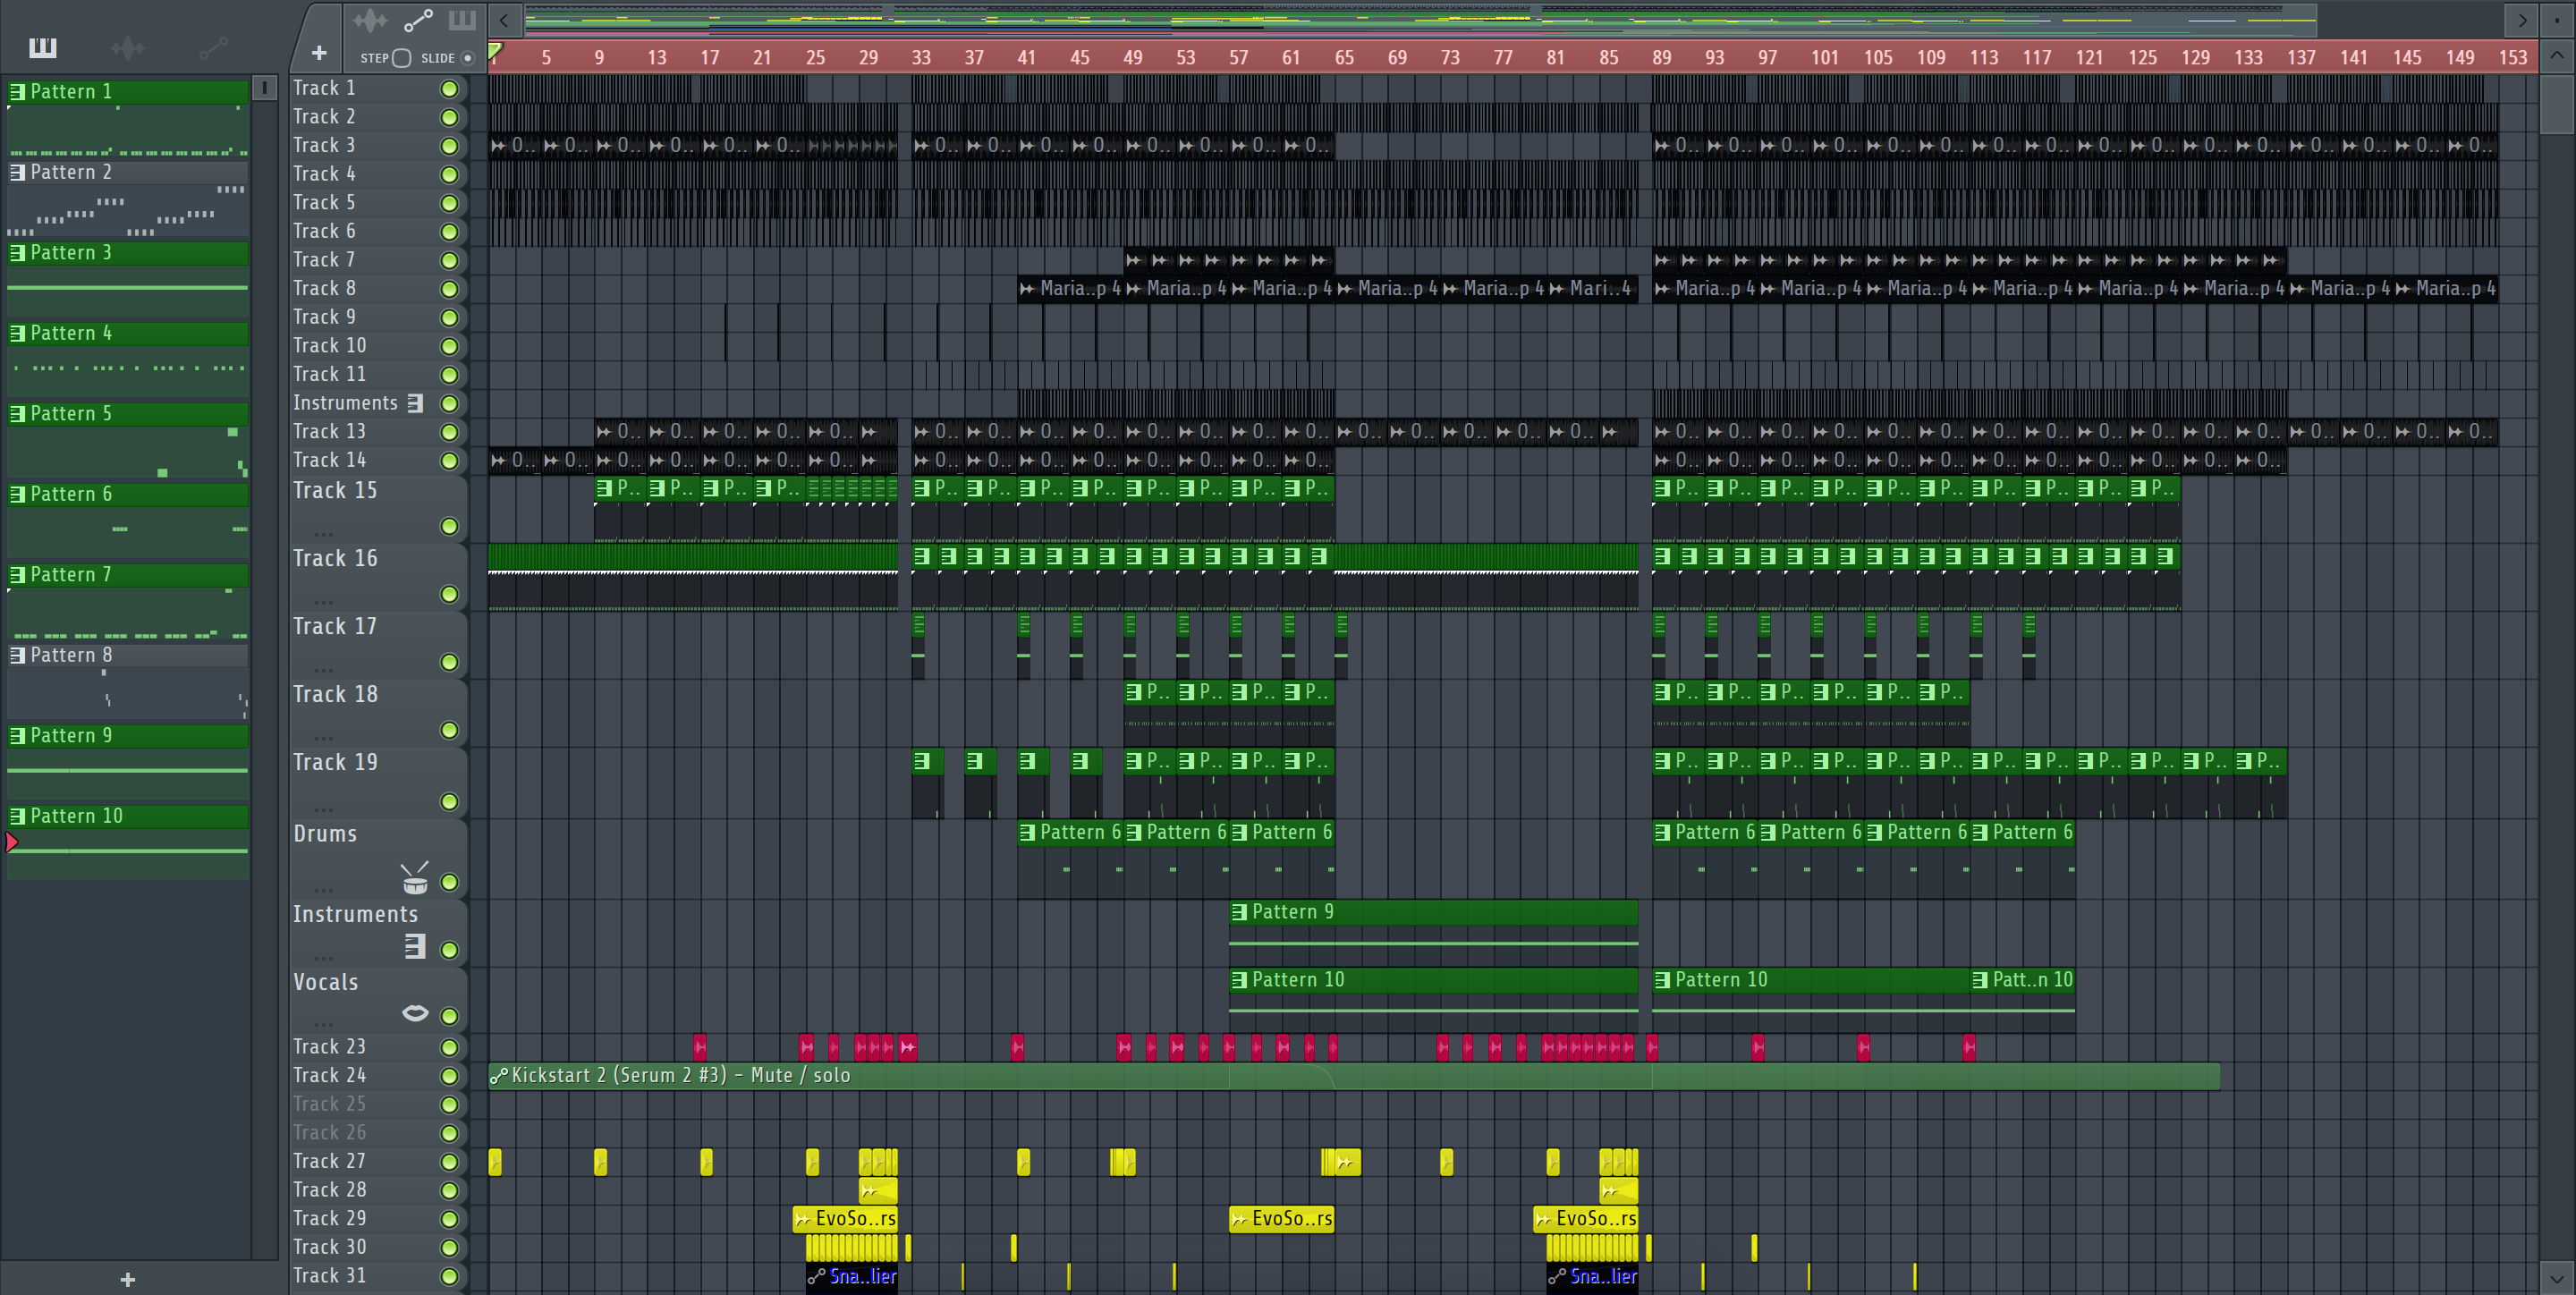Mute Track 24 using its green LED

tap(450, 1076)
